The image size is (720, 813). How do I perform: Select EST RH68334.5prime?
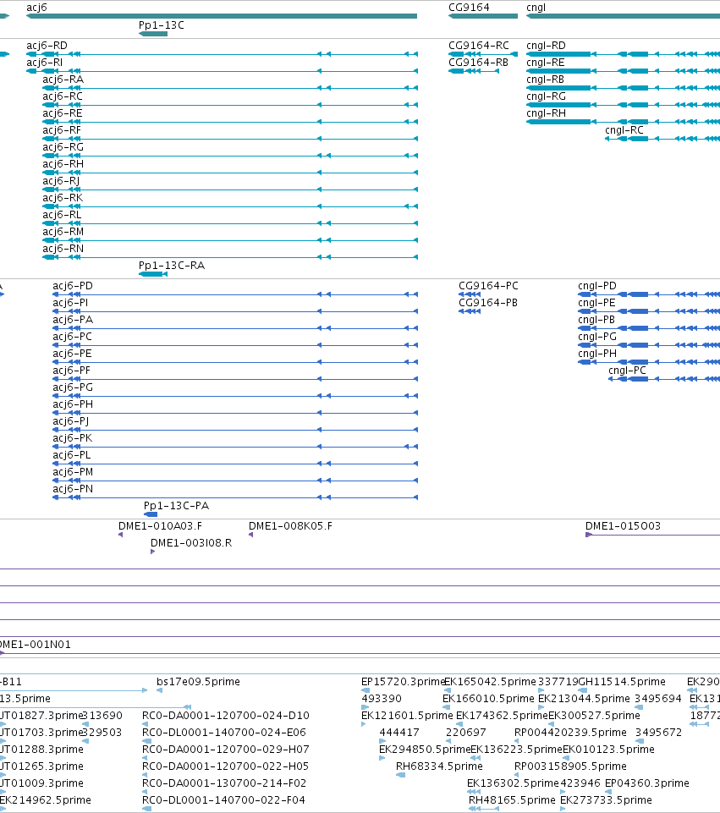[x=439, y=766]
